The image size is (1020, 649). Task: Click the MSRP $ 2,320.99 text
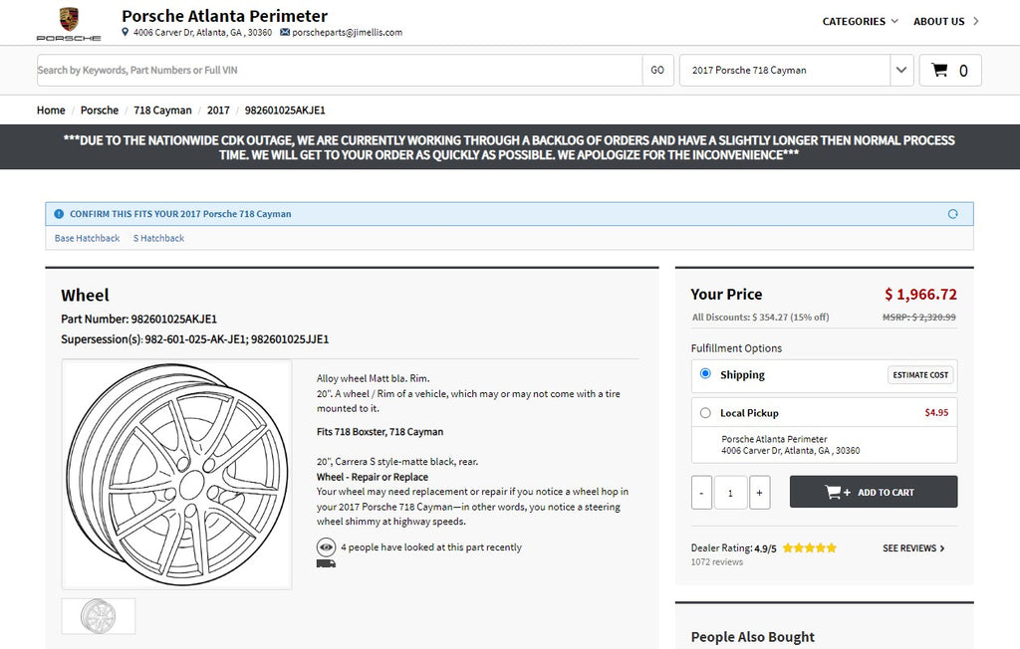click(x=919, y=318)
